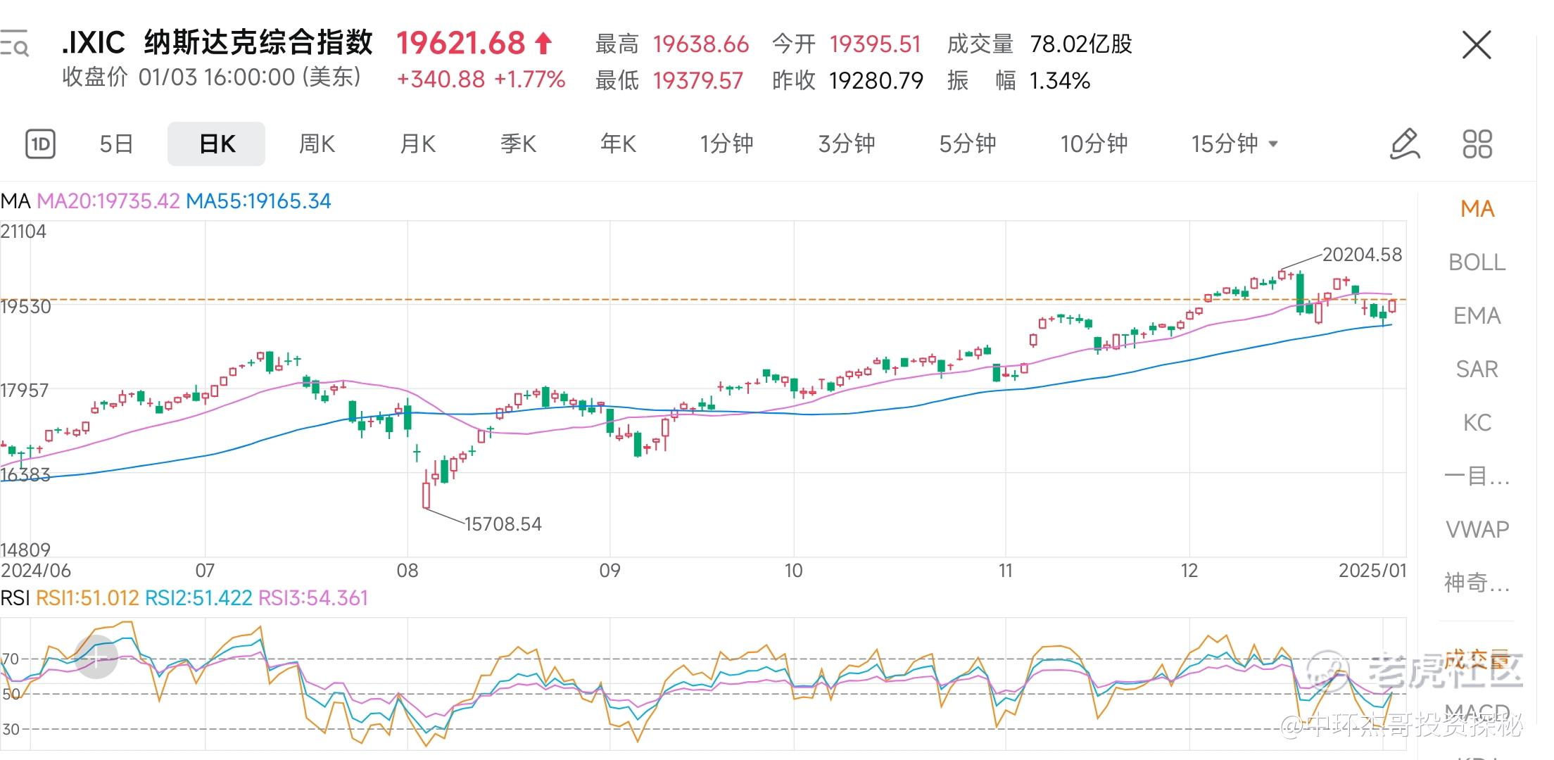Click the 2024/06 date axis label
This screenshot has height=760, width=1554.
[36, 571]
